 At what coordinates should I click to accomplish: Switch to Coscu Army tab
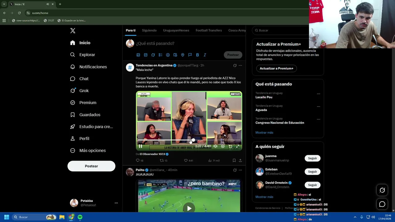point(237,30)
